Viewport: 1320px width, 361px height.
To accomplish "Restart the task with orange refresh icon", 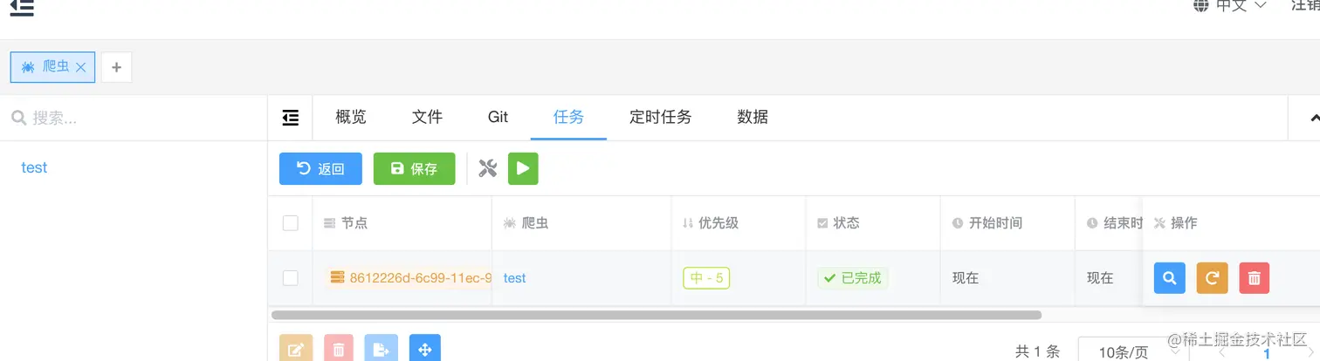I will [1212, 278].
